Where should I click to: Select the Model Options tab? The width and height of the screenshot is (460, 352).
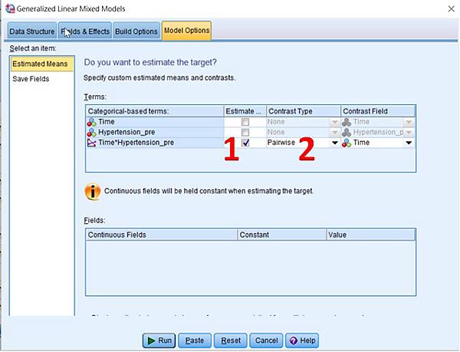pyautogui.click(x=186, y=31)
